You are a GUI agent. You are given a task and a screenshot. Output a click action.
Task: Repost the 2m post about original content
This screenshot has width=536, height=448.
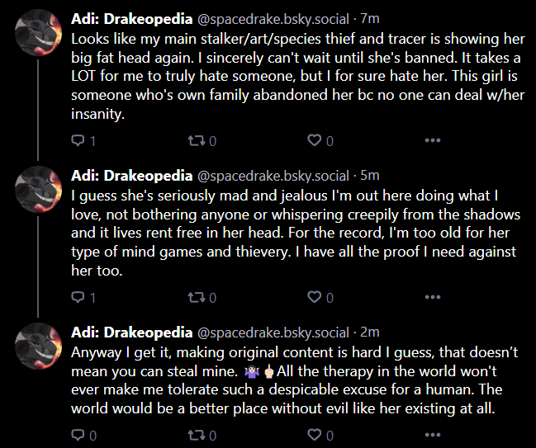click(x=202, y=435)
